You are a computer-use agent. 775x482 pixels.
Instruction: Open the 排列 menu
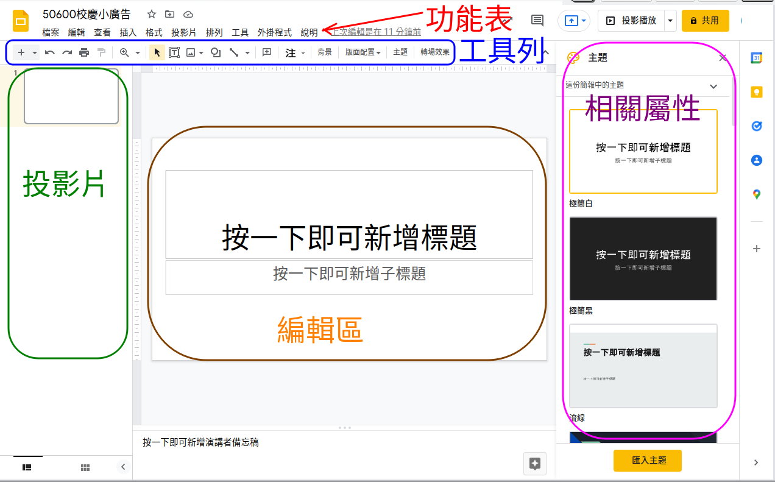pos(214,32)
